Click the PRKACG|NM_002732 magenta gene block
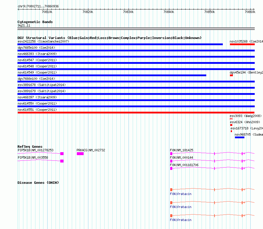The width and height of the screenshot is (263, 229). coord(80,154)
